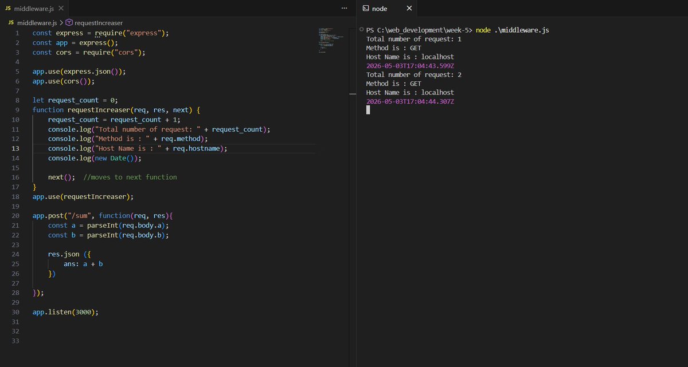This screenshot has width=688, height=367.
Task: Select the node terminal tab label
Action: tap(380, 9)
